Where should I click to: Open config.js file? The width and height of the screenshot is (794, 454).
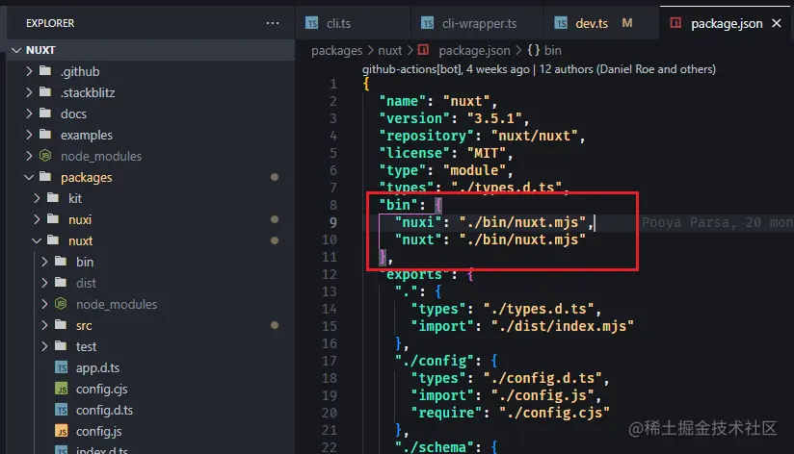click(x=98, y=431)
